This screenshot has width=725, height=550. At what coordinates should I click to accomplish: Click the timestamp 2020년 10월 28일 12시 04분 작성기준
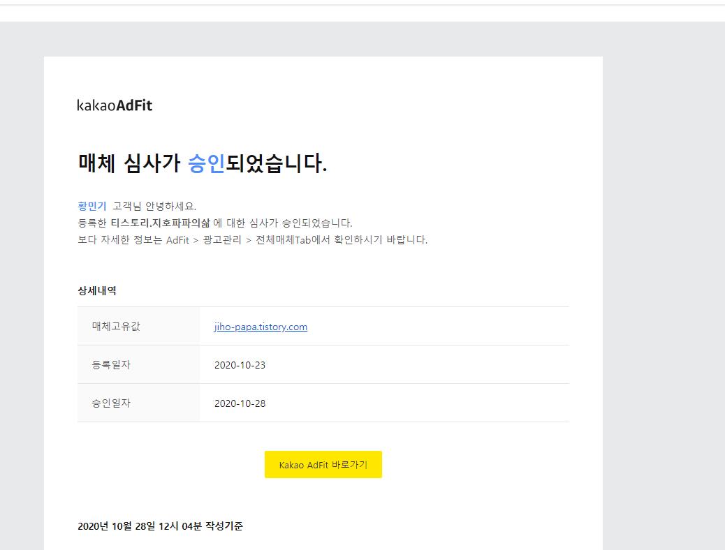pyautogui.click(x=161, y=526)
